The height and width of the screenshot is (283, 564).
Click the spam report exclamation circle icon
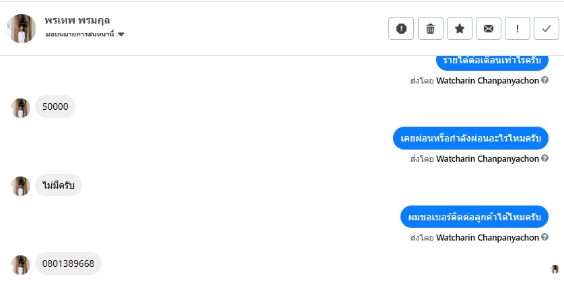pyautogui.click(x=401, y=28)
